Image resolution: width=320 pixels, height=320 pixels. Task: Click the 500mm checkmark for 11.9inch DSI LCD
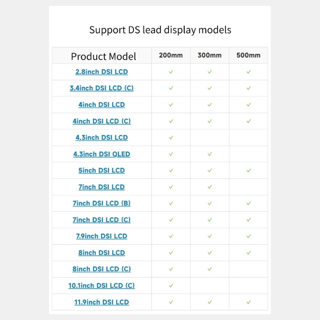click(248, 302)
